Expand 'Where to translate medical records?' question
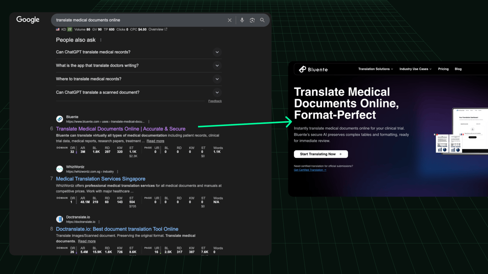Image resolution: width=488 pixels, height=274 pixels. (139, 79)
